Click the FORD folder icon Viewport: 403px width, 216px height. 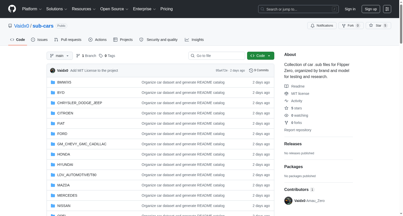click(x=53, y=134)
